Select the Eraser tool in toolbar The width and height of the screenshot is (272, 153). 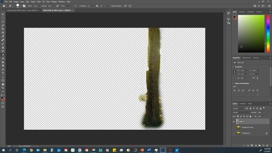(x=3, y=55)
